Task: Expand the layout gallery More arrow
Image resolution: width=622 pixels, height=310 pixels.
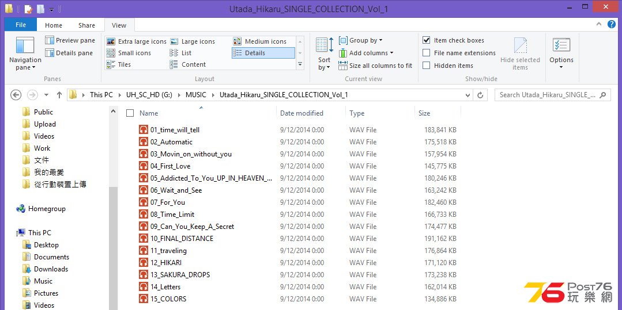Action: [300, 64]
